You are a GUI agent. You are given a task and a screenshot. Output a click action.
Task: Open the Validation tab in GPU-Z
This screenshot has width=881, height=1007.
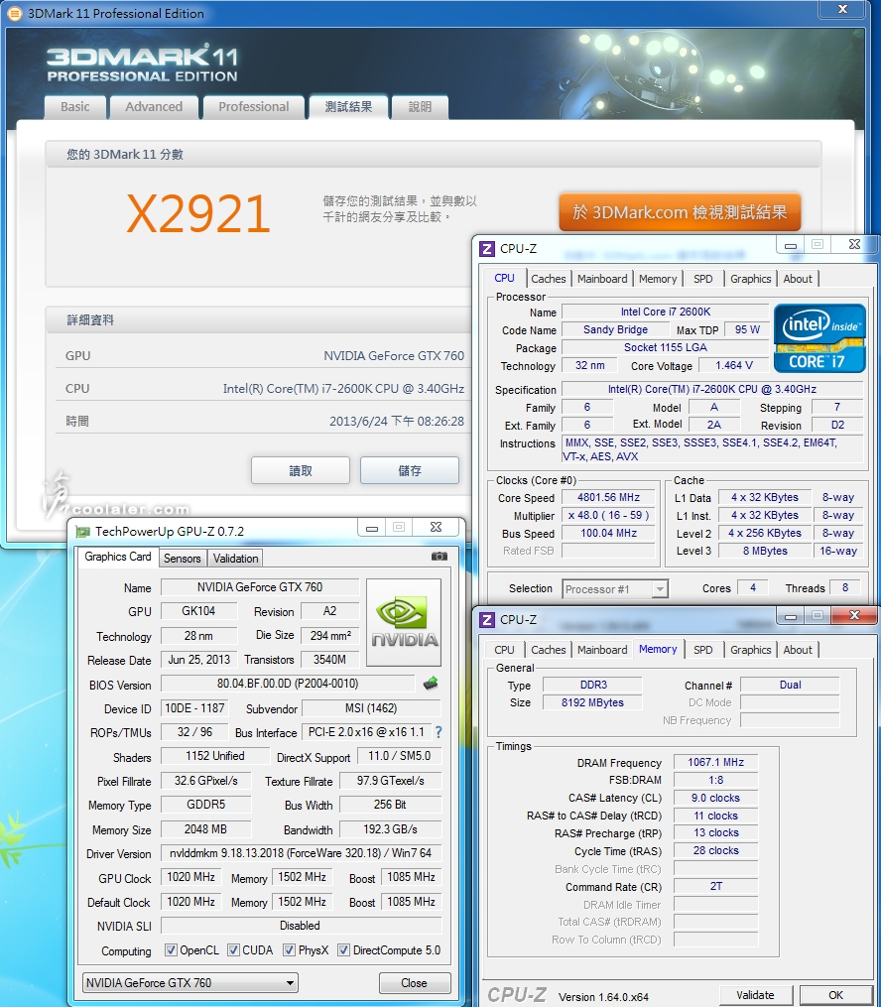236,559
